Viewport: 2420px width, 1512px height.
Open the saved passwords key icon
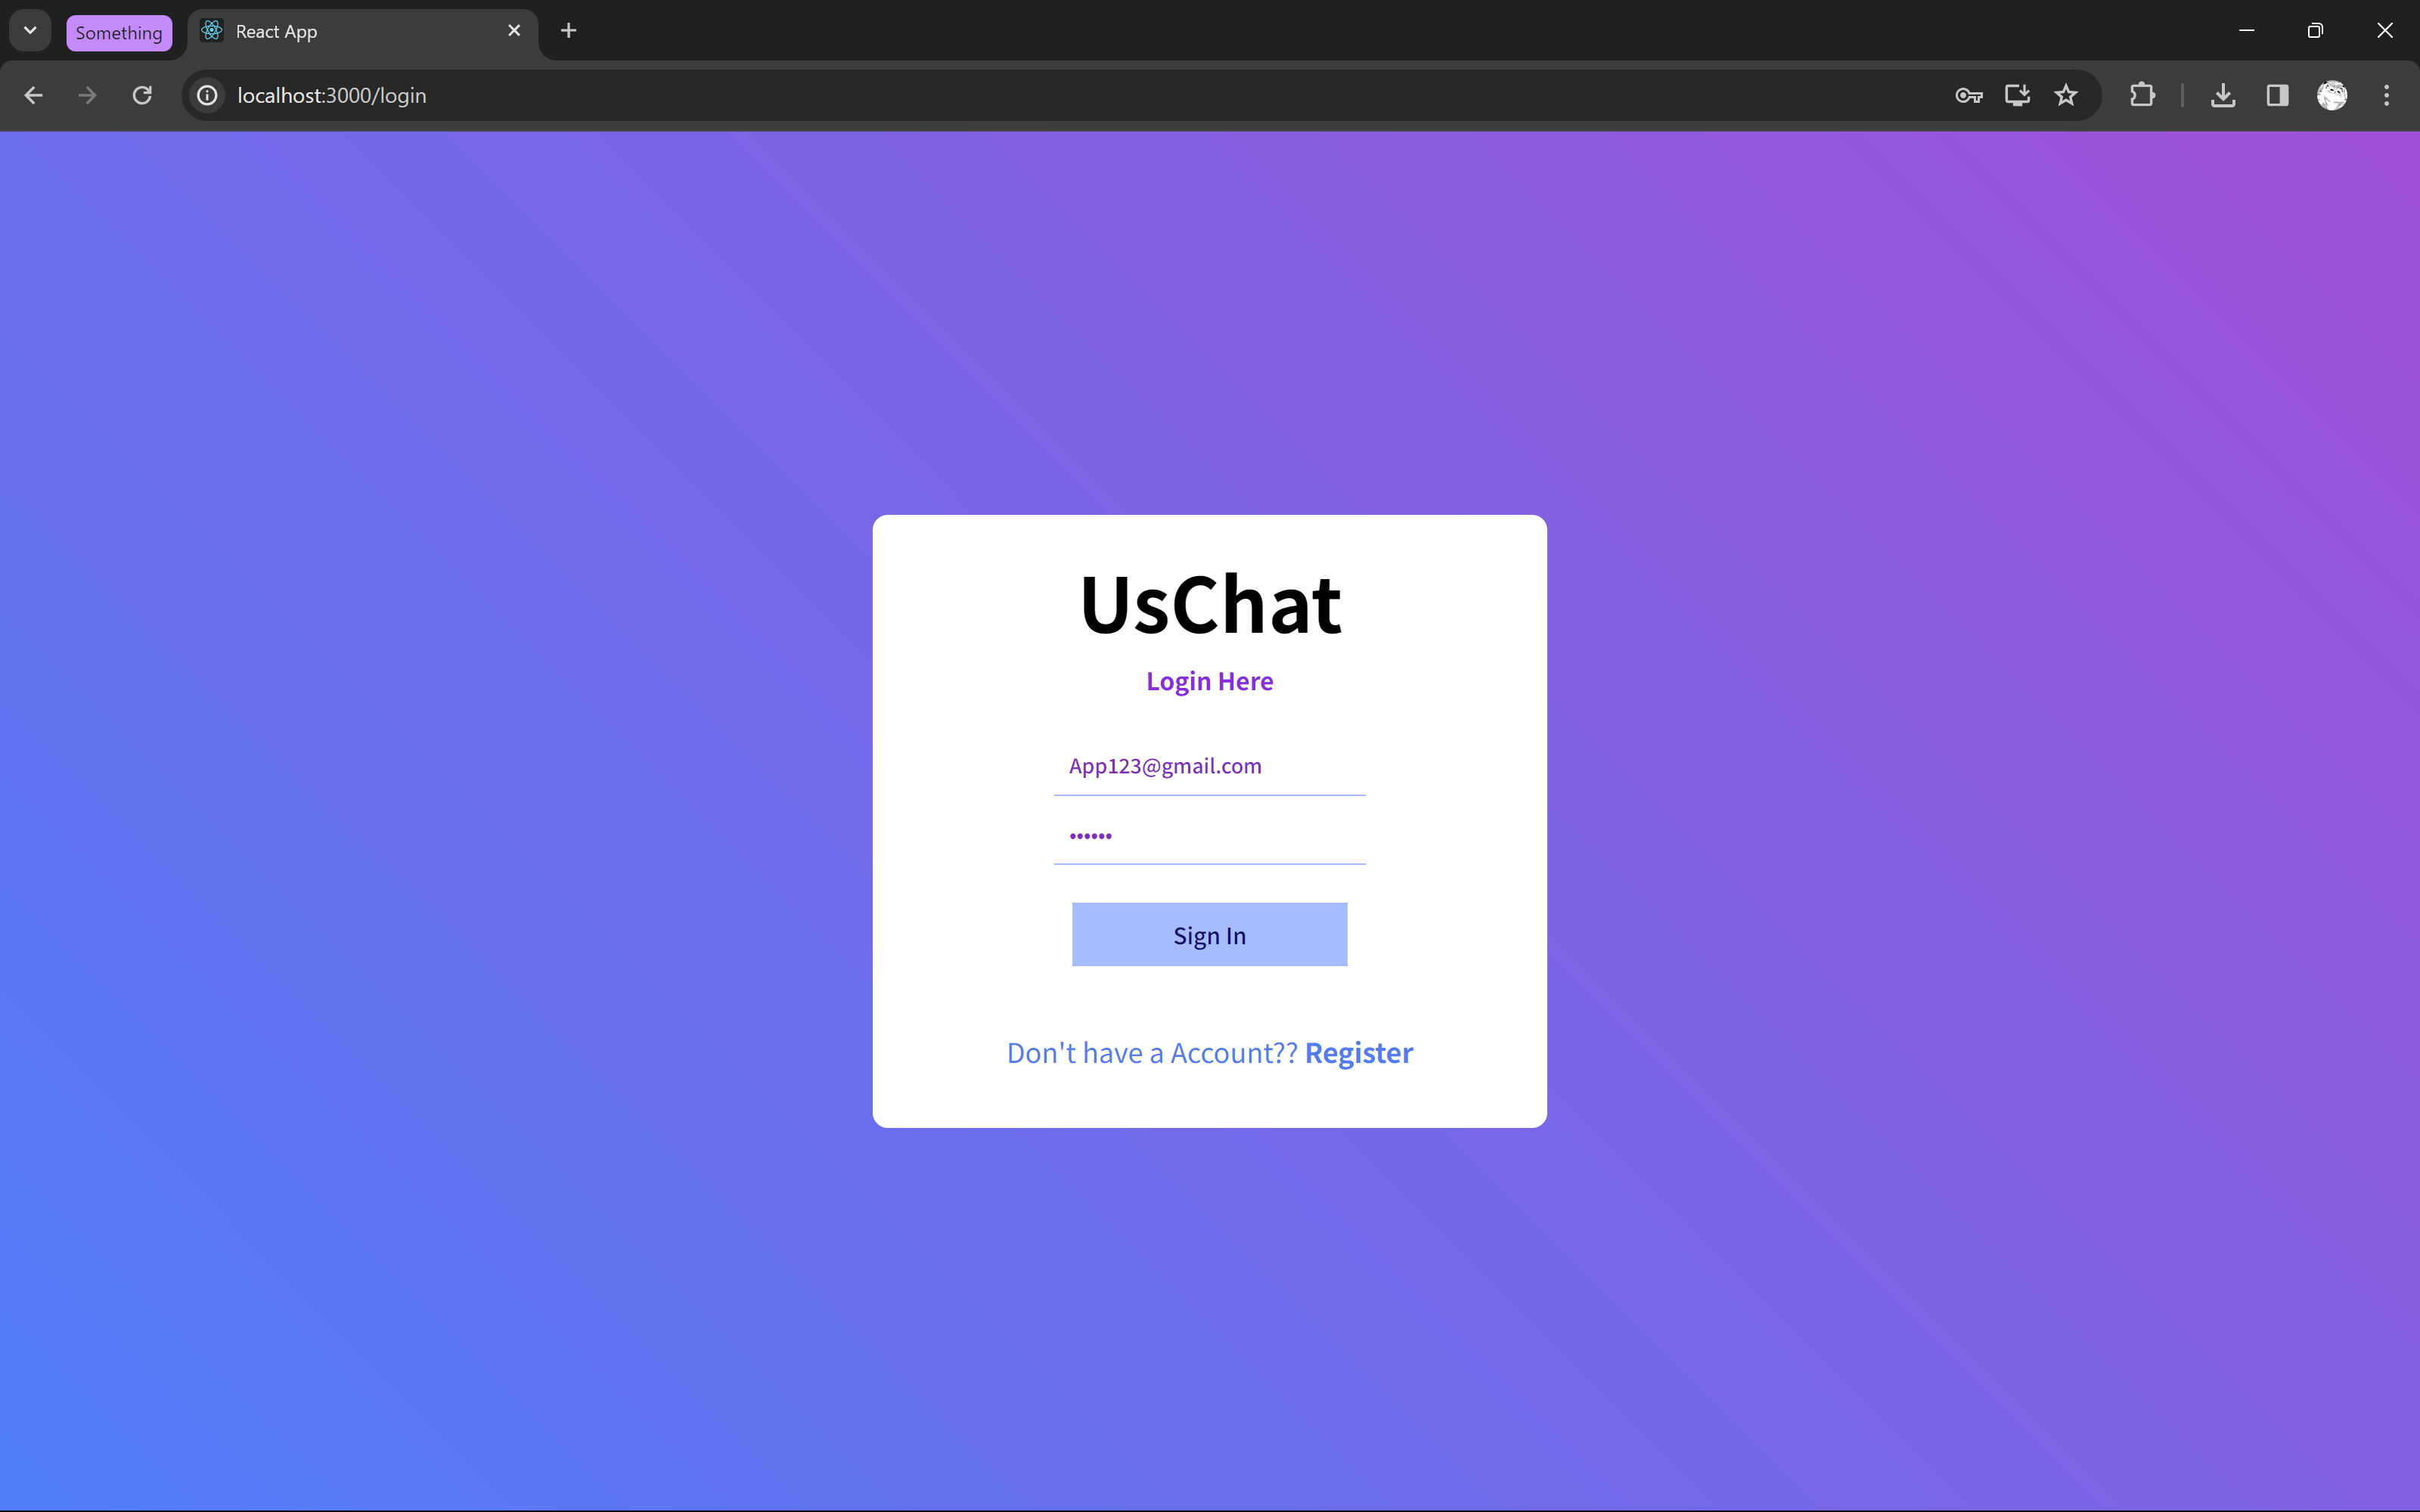click(x=1968, y=95)
